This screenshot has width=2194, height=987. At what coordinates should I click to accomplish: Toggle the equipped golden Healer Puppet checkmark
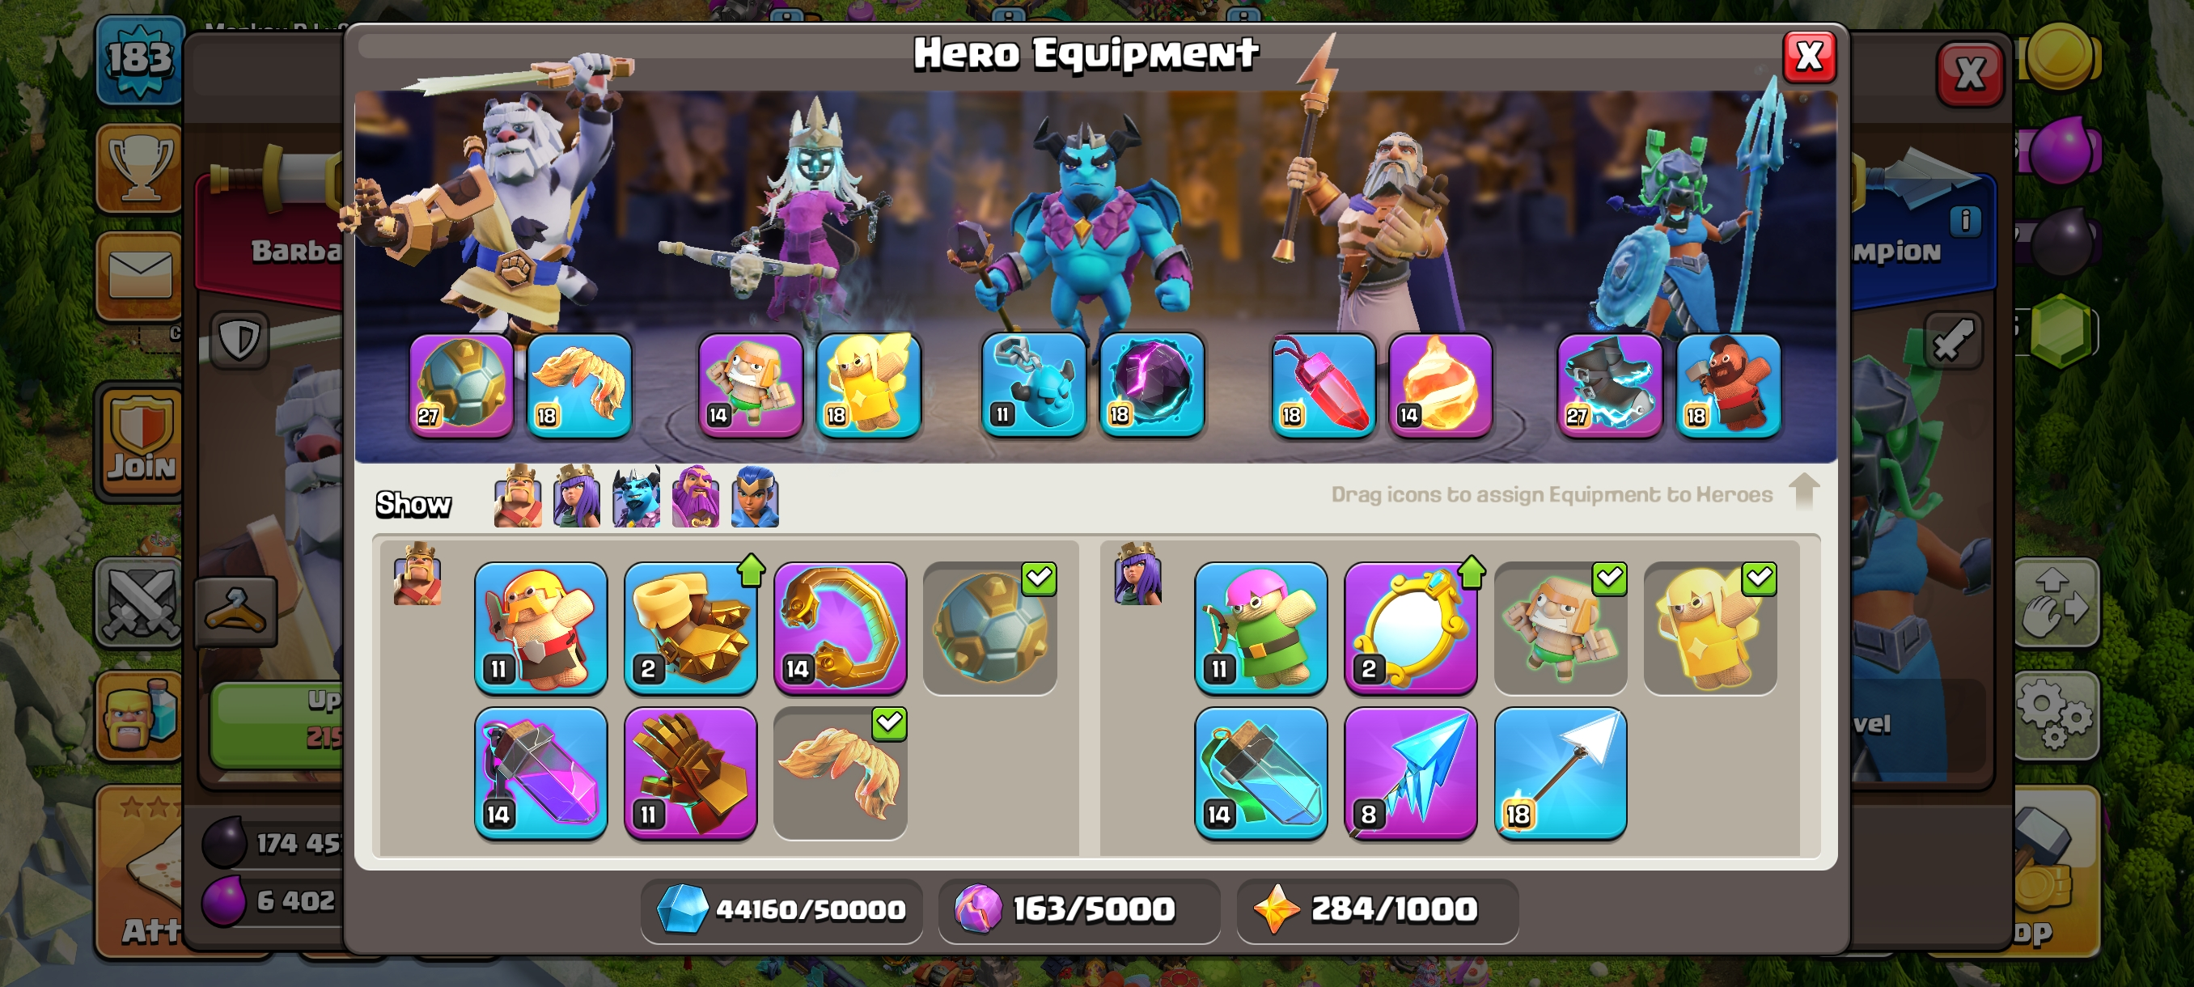(x=1710, y=628)
